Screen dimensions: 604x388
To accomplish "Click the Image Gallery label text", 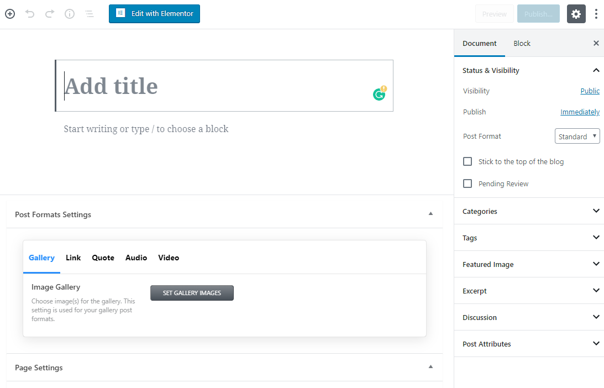I will pyautogui.click(x=56, y=287).
